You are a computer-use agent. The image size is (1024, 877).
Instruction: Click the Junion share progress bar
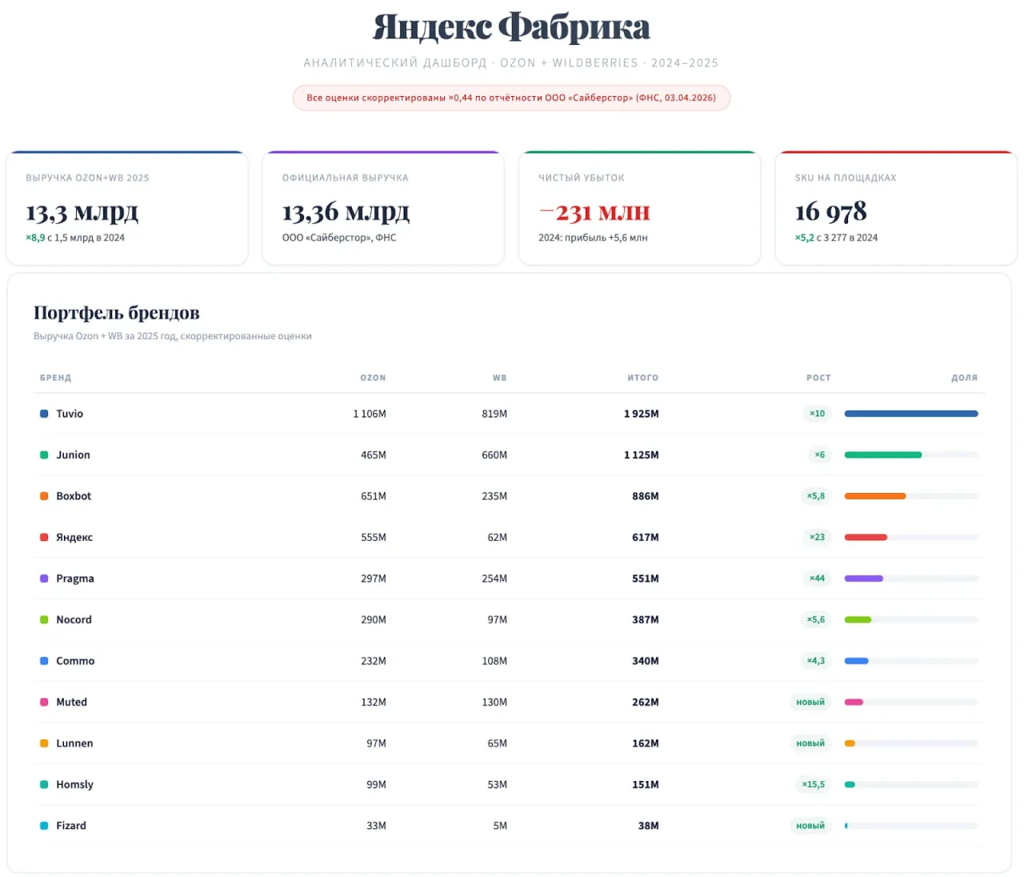tap(911, 455)
